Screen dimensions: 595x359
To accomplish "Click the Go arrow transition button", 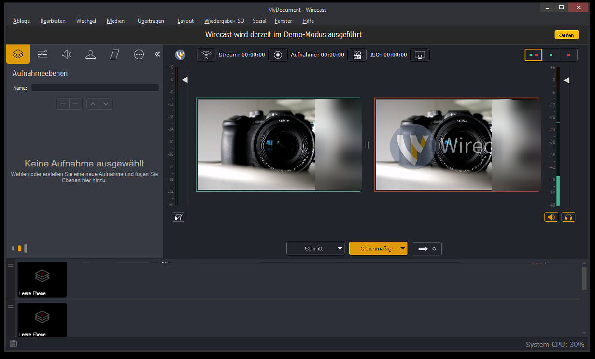I will coord(427,249).
